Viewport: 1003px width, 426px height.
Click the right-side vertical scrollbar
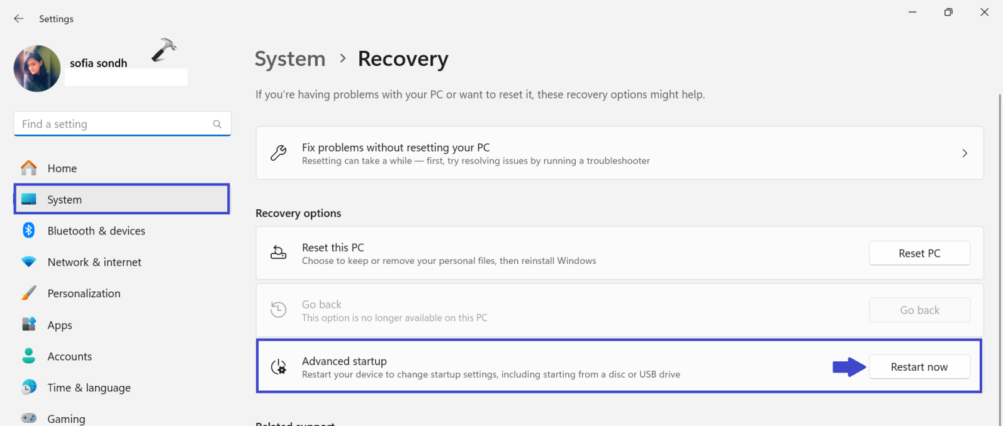click(999, 251)
